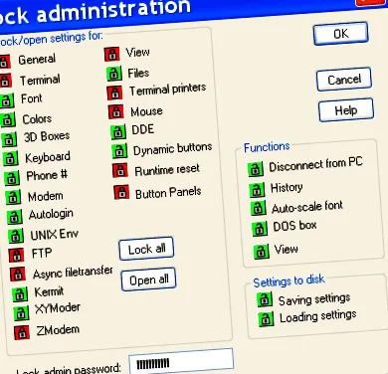Click the 'Terminal printers' label

click(x=167, y=90)
